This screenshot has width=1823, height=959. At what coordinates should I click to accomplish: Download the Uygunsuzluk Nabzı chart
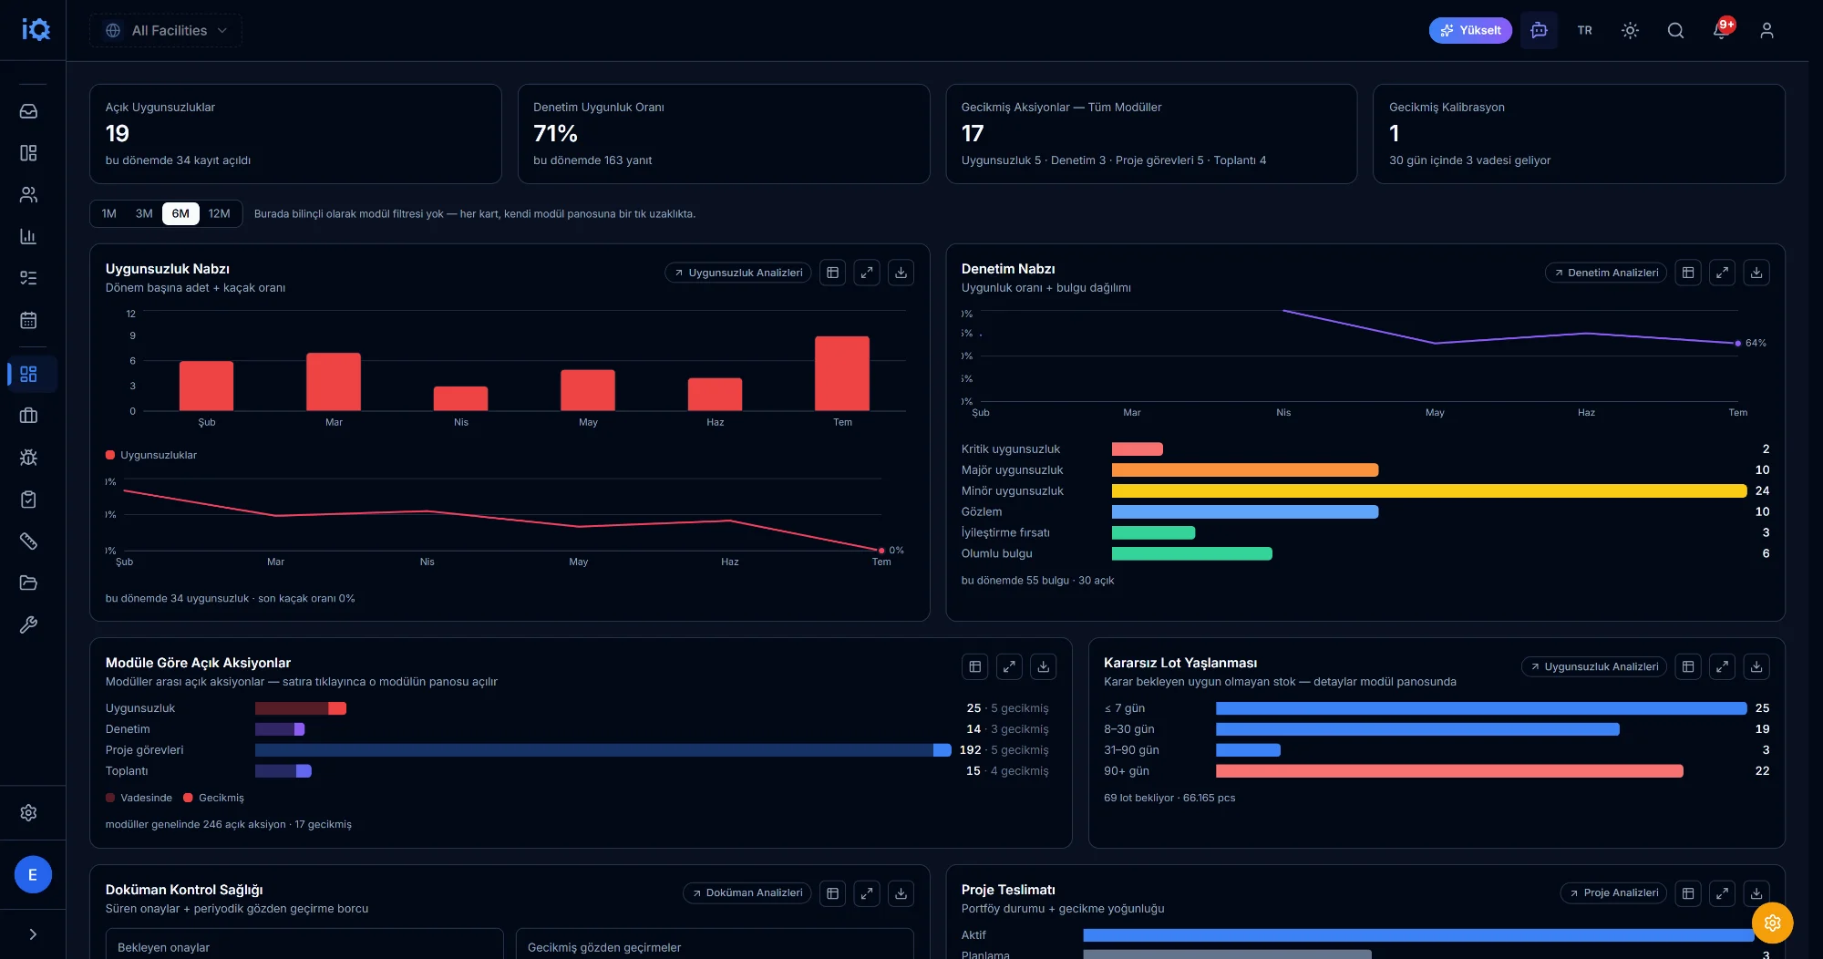901,273
